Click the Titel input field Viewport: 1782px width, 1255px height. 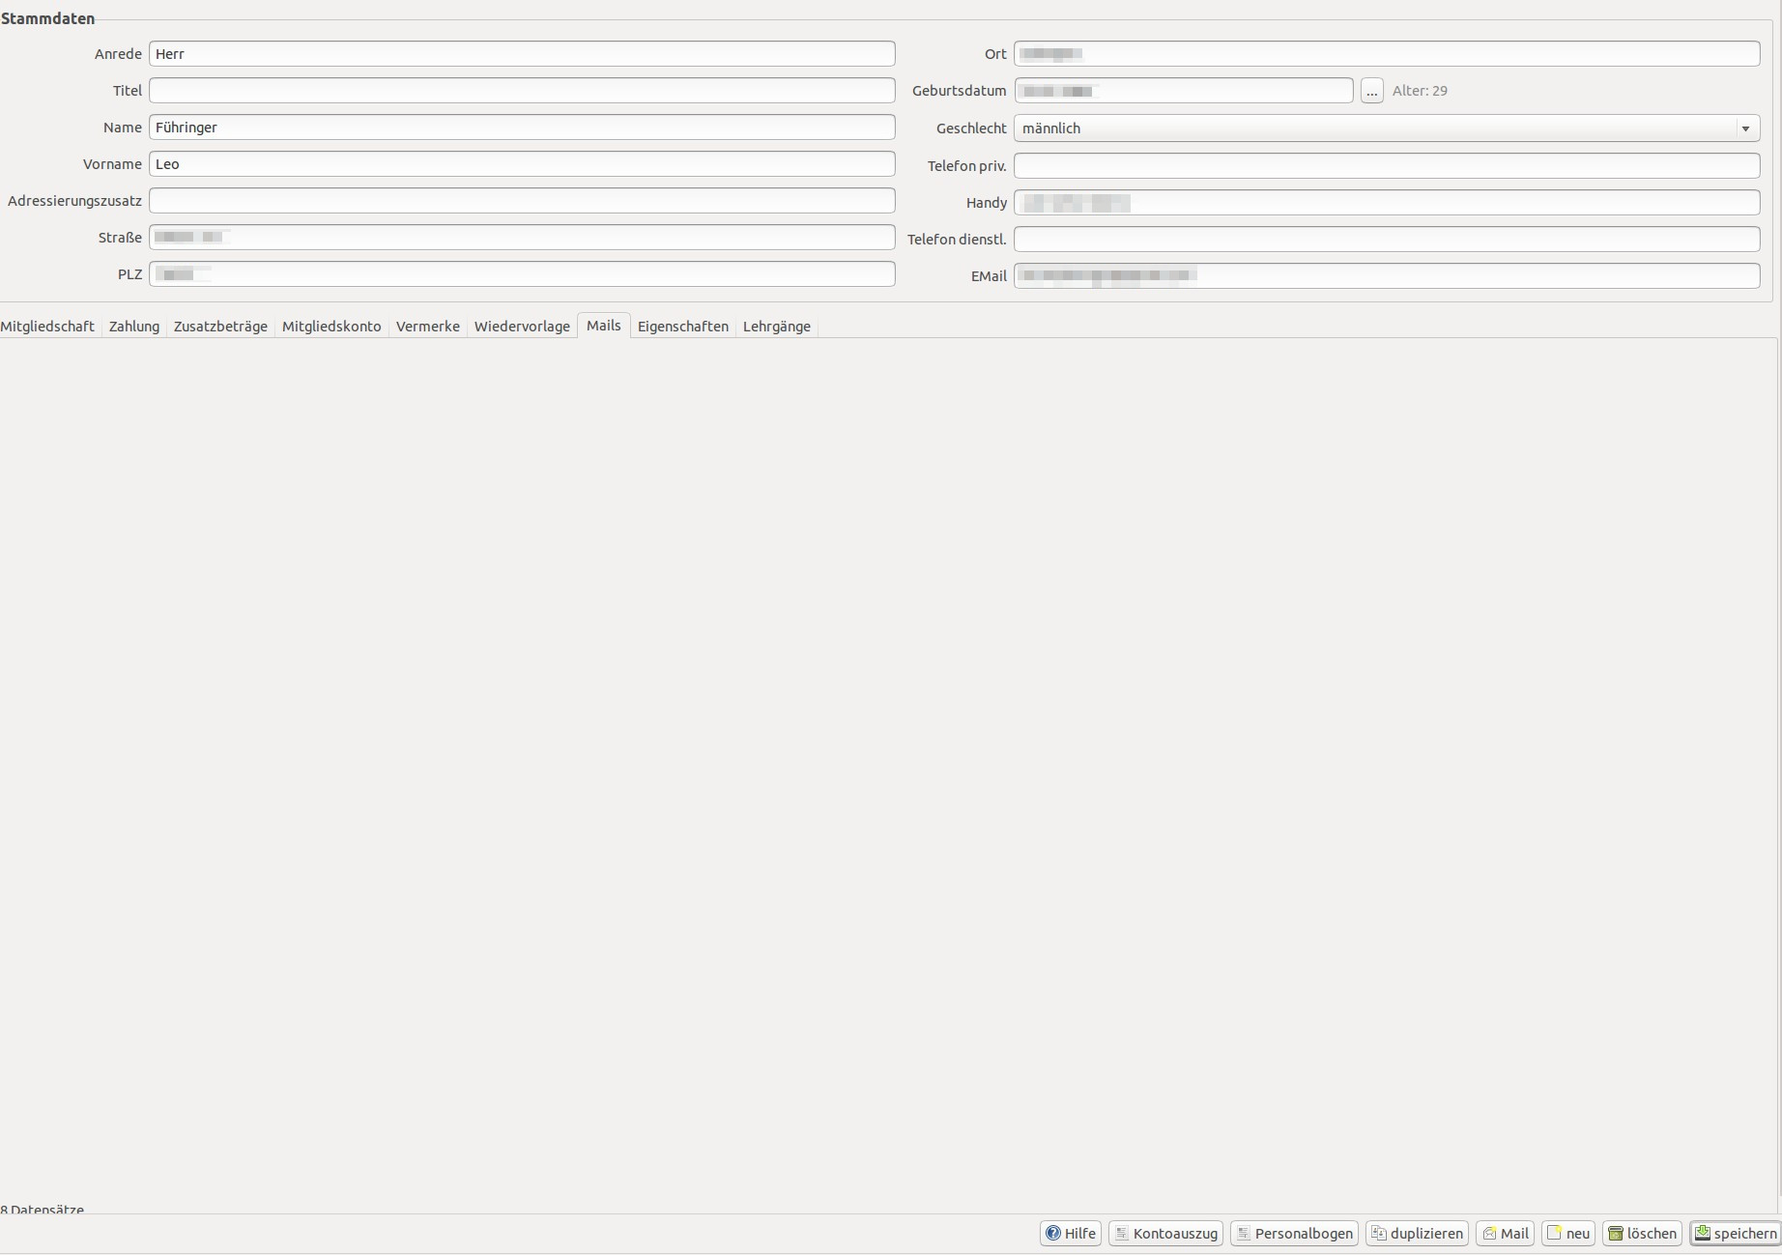click(522, 91)
